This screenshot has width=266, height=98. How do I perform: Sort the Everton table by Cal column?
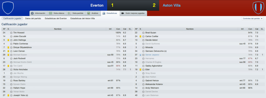point(125,29)
